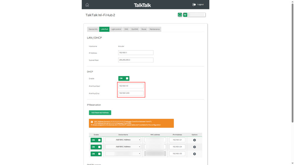Click the IPv4 Pool Start field
The height and width of the screenshot is (165, 294).
[131, 86]
